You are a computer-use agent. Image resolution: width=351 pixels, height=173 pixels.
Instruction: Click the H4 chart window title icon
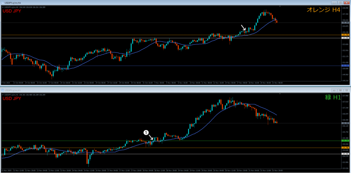pyautogui.click(x=2, y=3)
